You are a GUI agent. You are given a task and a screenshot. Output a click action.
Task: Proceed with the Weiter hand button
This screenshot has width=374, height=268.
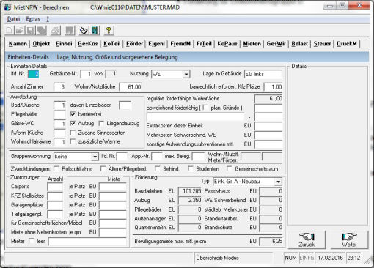(349, 239)
